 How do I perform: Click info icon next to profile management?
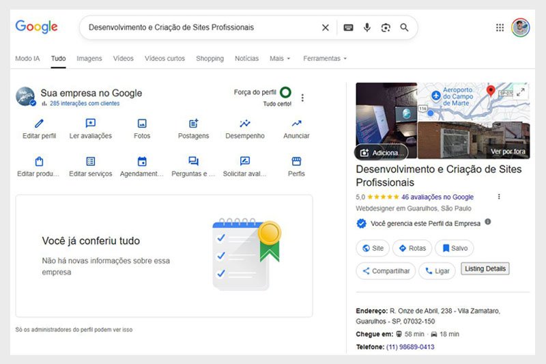click(488, 221)
